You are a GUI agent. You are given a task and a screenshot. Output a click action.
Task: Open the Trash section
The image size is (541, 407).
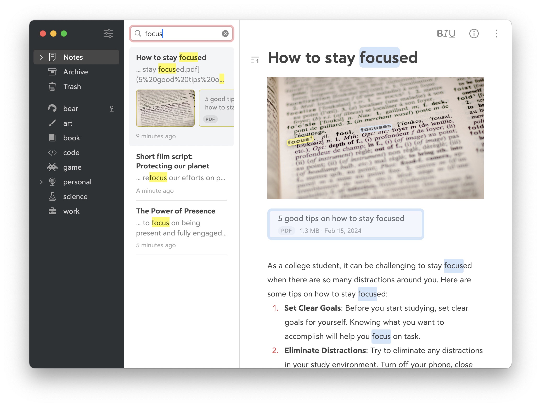pyautogui.click(x=72, y=87)
